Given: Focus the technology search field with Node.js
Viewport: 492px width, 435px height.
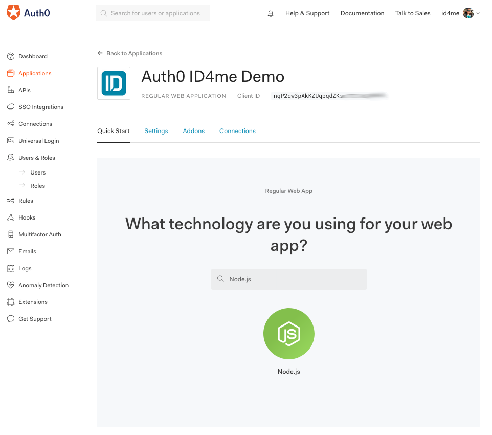Looking at the screenshot, I should point(288,279).
